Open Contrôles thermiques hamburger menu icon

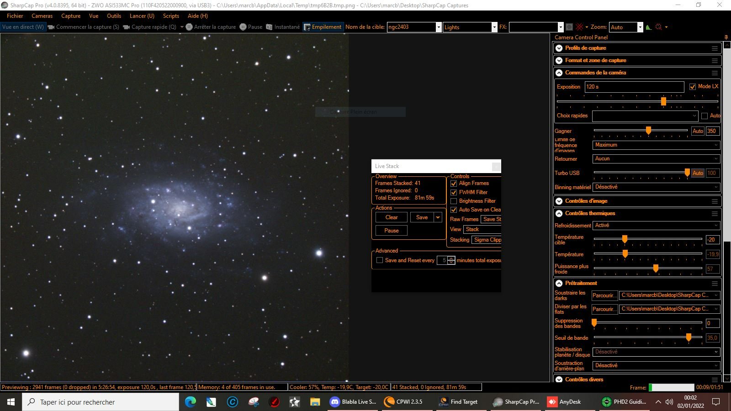coord(715,214)
